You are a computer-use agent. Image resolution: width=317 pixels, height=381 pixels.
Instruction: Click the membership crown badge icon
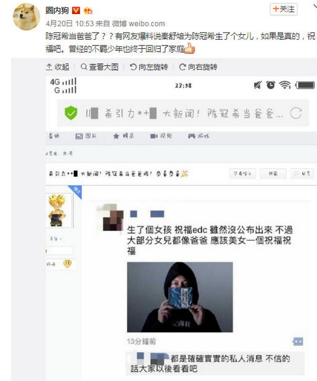pos(88,11)
